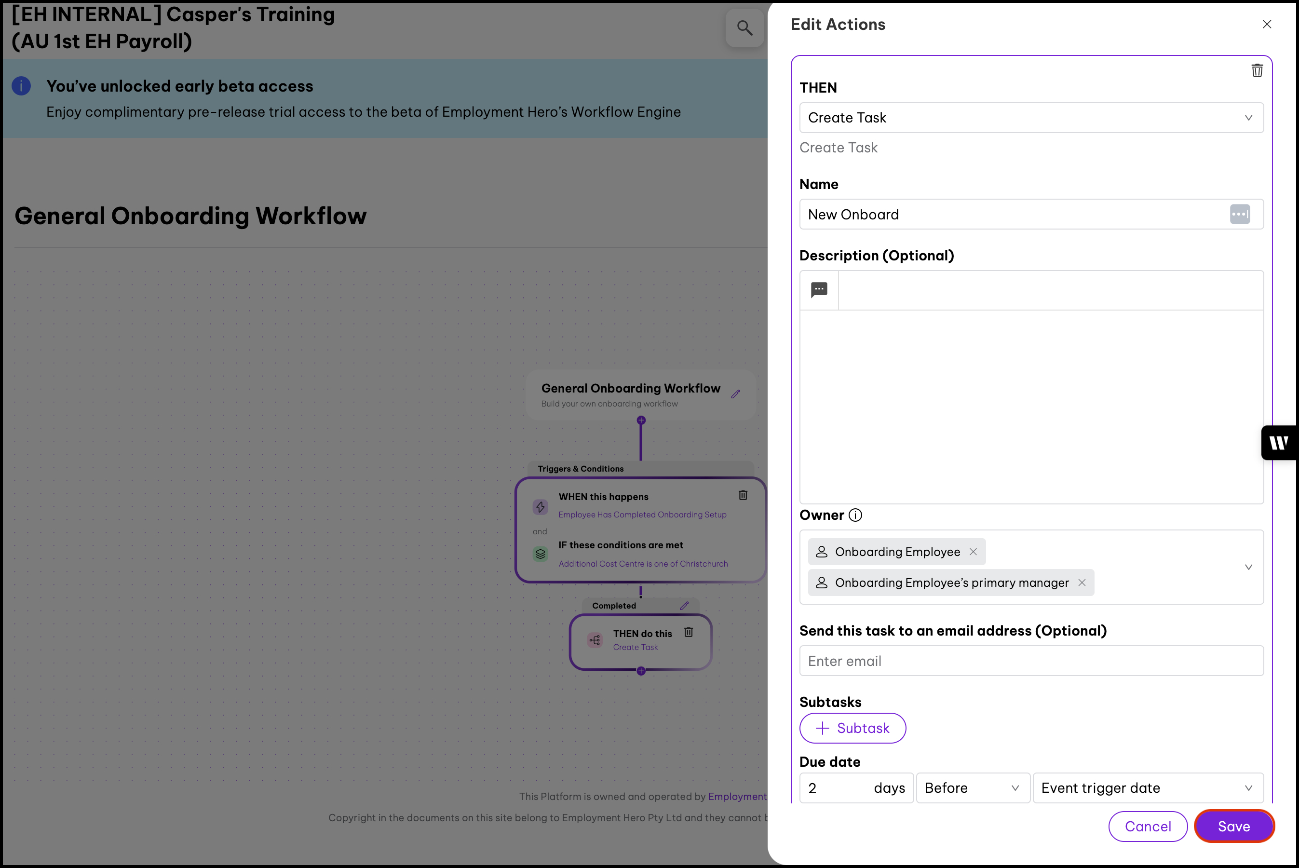Viewport: 1299px width, 868px height.
Task: Click the Owner info icon
Action: tap(855, 515)
